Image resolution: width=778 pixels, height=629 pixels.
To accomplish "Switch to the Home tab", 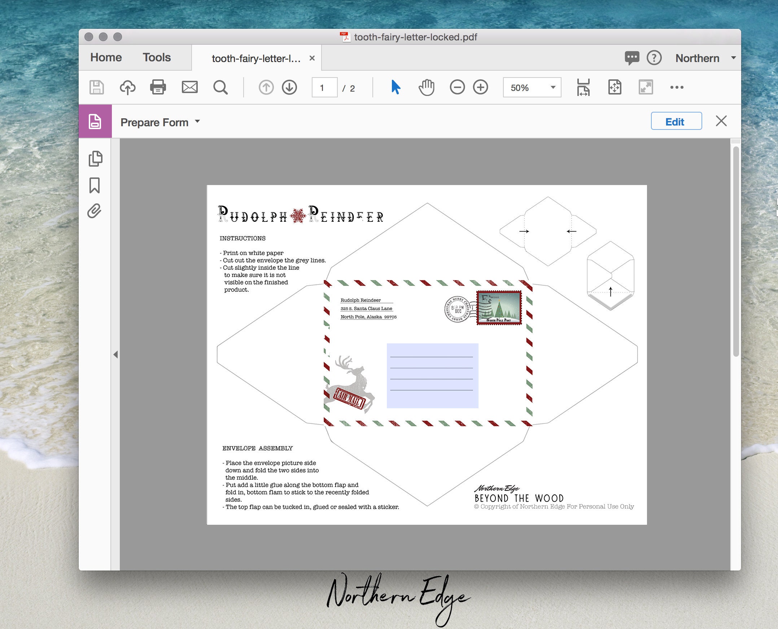I will pyautogui.click(x=106, y=57).
